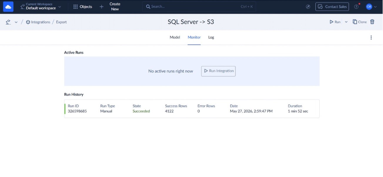Screen dimensions: 383x177
Task: Open the help question mark icon
Action: (x=356, y=7)
